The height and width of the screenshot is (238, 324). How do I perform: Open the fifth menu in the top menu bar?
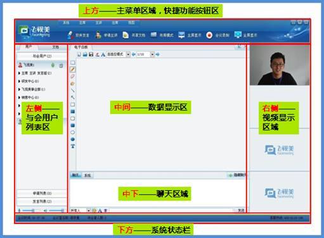coord(131,23)
